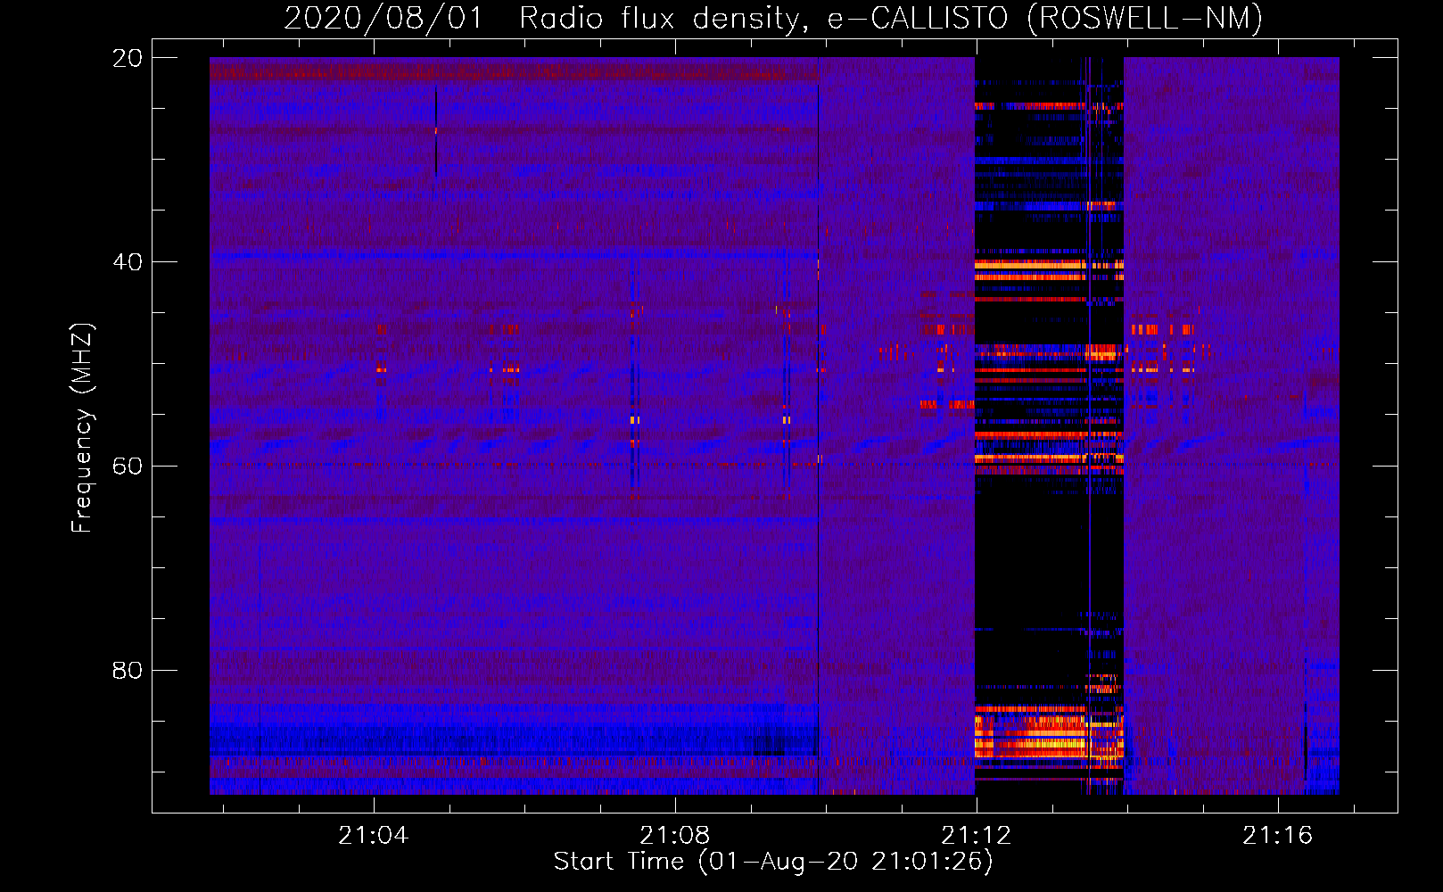Select the 21:16 time tick label
The width and height of the screenshot is (1443, 892).
(x=1278, y=835)
